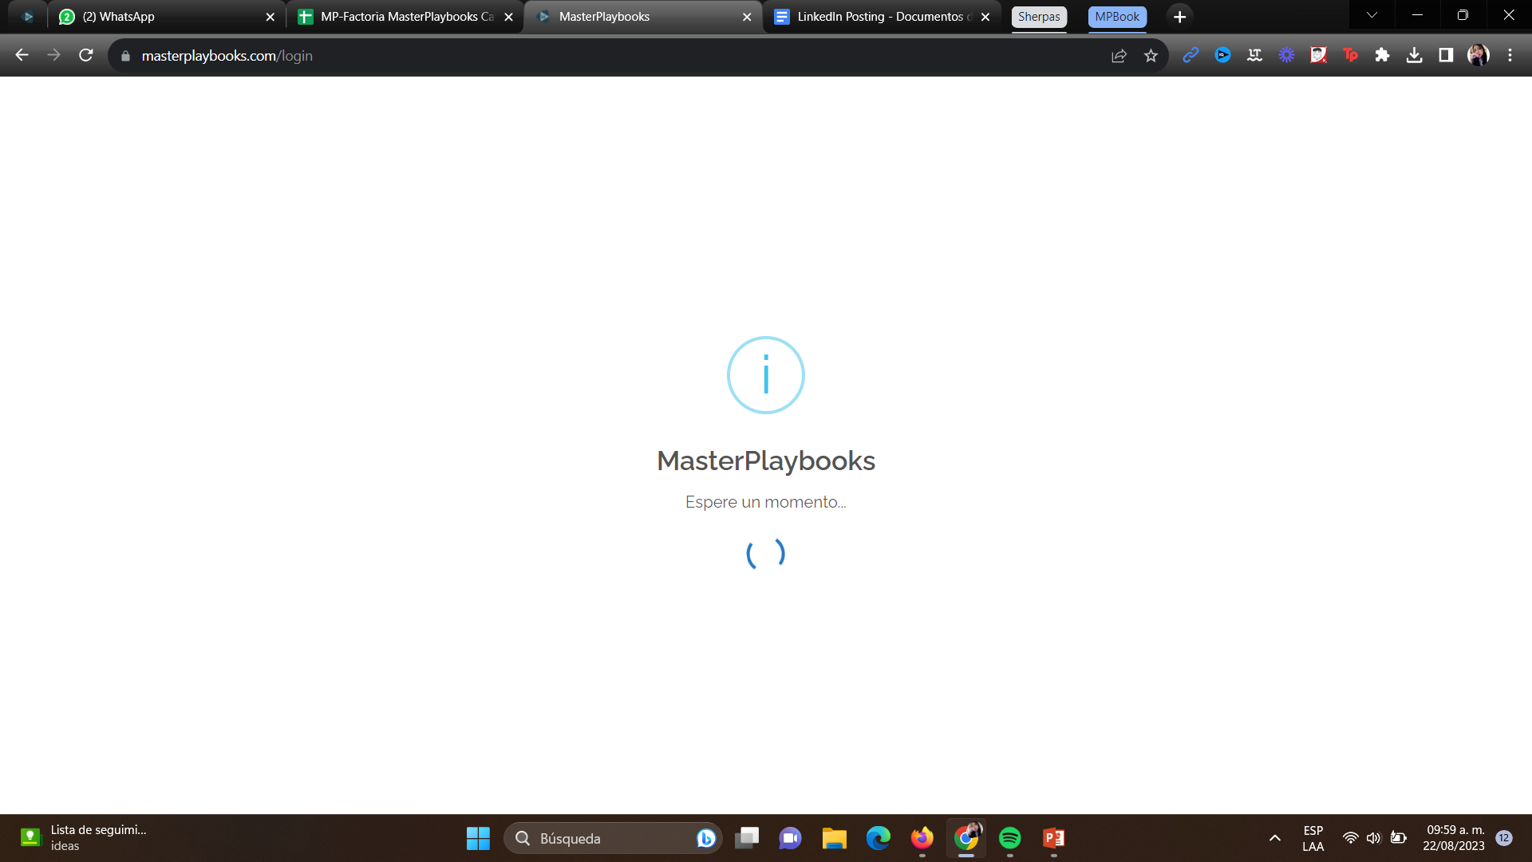Click the address bar URL
Screen dimensions: 1532x862
pyautogui.click(x=227, y=56)
